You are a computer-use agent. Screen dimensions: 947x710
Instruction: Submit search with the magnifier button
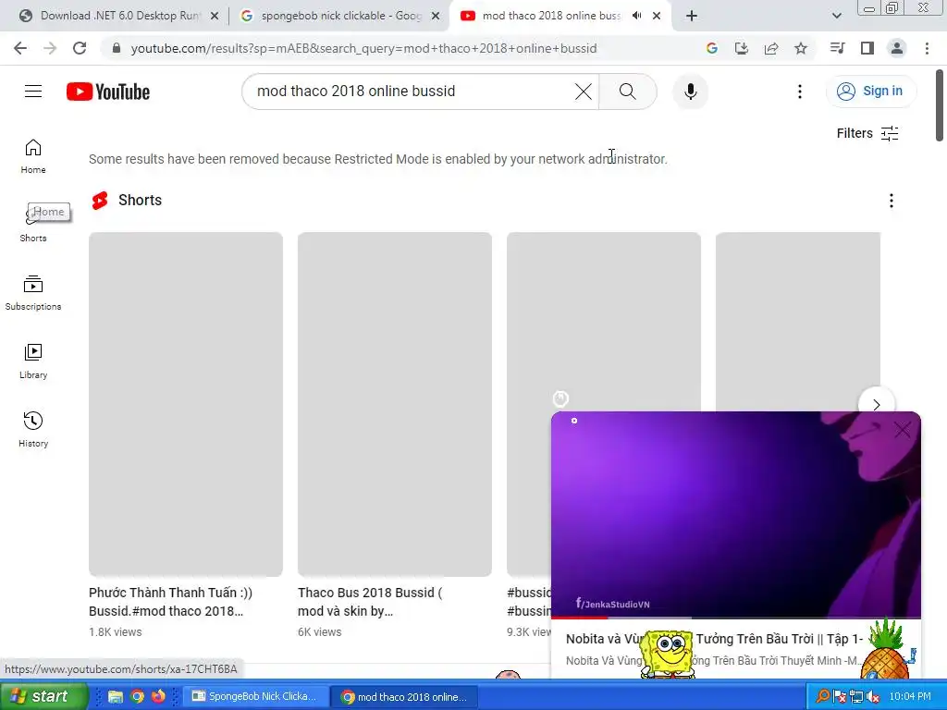(628, 92)
